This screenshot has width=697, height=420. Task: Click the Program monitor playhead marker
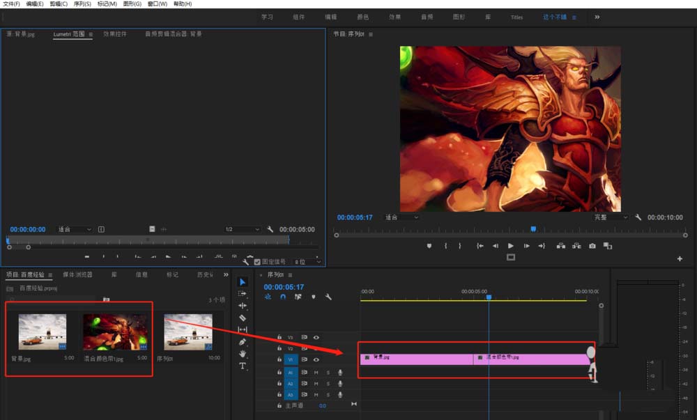[x=533, y=229]
